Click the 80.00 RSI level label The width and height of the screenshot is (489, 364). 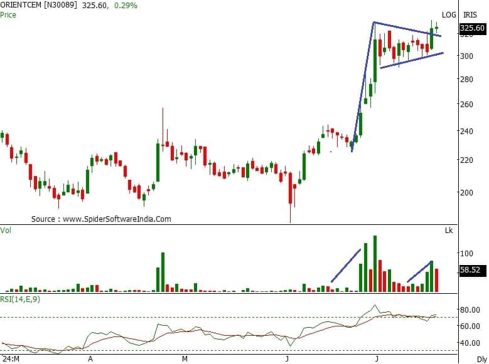471,309
